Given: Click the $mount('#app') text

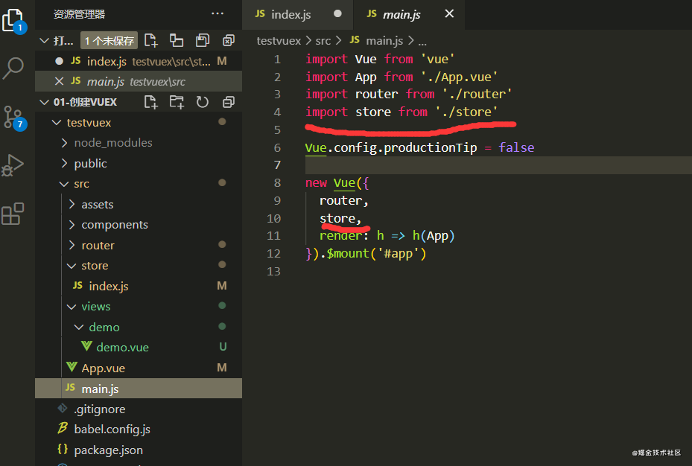Looking at the screenshot, I should (376, 254).
